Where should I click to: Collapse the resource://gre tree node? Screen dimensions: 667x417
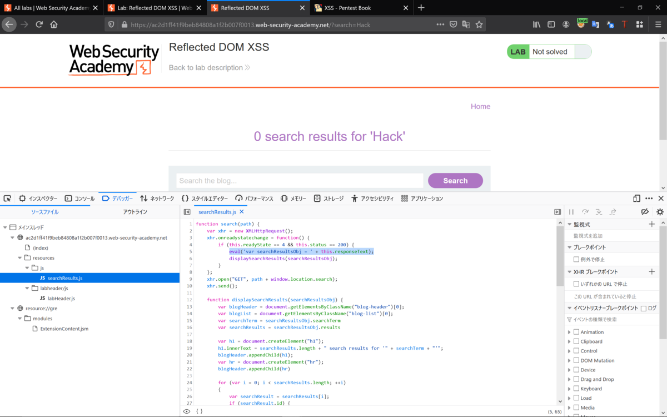12,309
